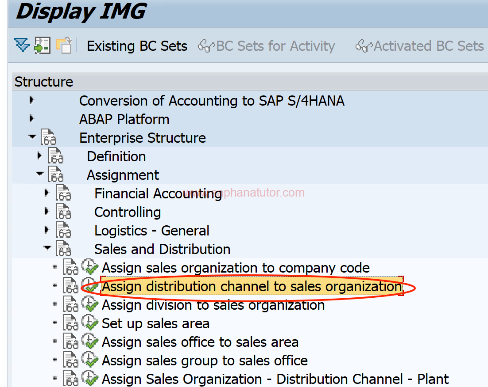Execute Assign division to sales organization activity
The height and width of the screenshot is (387, 488).
90,304
